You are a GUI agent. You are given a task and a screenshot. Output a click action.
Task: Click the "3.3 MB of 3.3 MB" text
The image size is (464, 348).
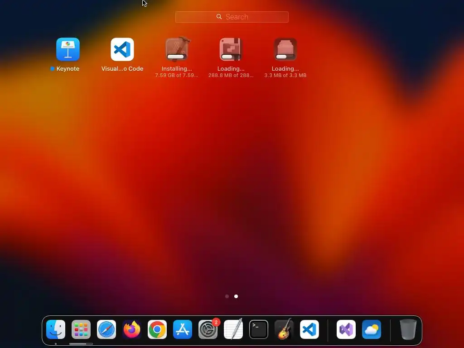pyautogui.click(x=285, y=76)
